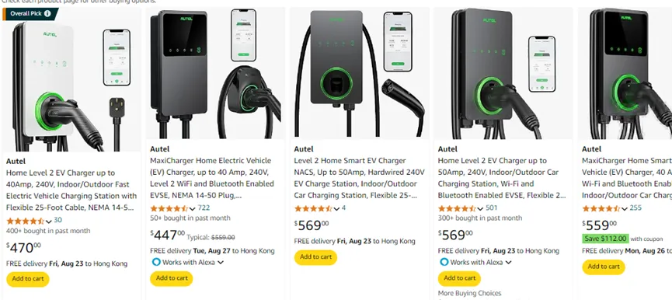672x300 pixels.
Task: Click the star rating of the NACS charger
Action: coord(313,209)
